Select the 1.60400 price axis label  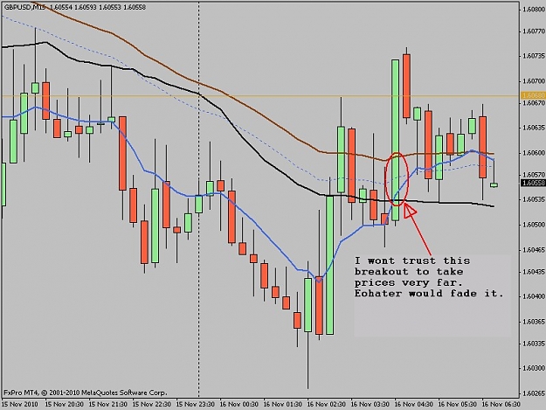pyautogui.click(x=534, y=296)
